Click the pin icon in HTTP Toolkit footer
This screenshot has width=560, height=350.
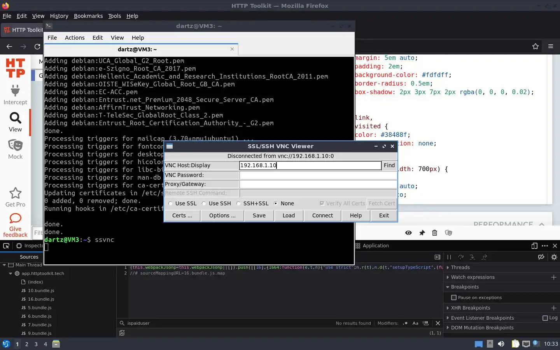(422, 233)
